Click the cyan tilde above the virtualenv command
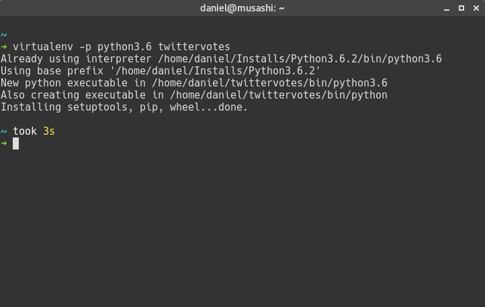This screenshot has height=307, width=485. click(x=3, y=35)
